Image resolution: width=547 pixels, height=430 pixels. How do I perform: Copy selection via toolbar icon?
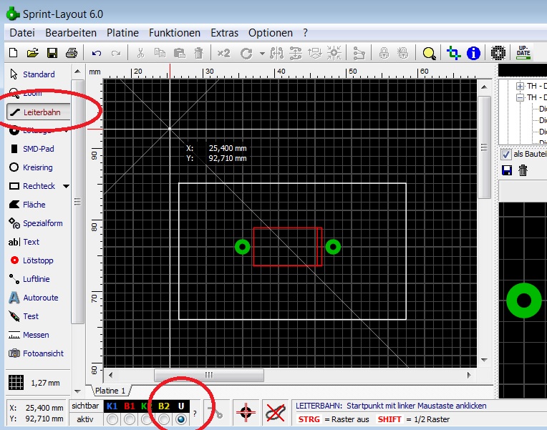tap(160, 53)
